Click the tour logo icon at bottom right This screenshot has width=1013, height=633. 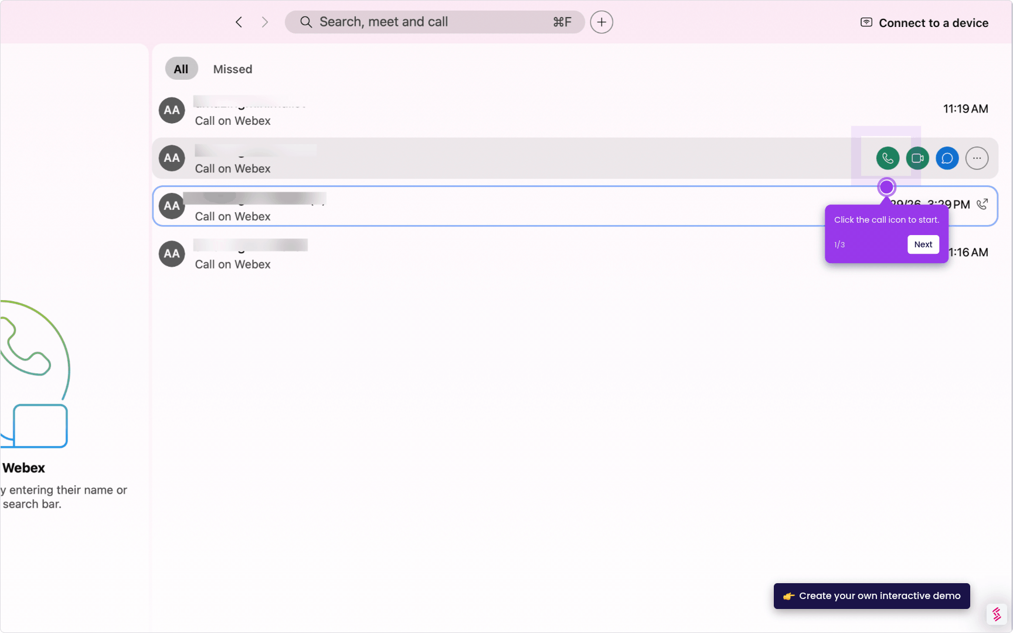tap(997, 614)
